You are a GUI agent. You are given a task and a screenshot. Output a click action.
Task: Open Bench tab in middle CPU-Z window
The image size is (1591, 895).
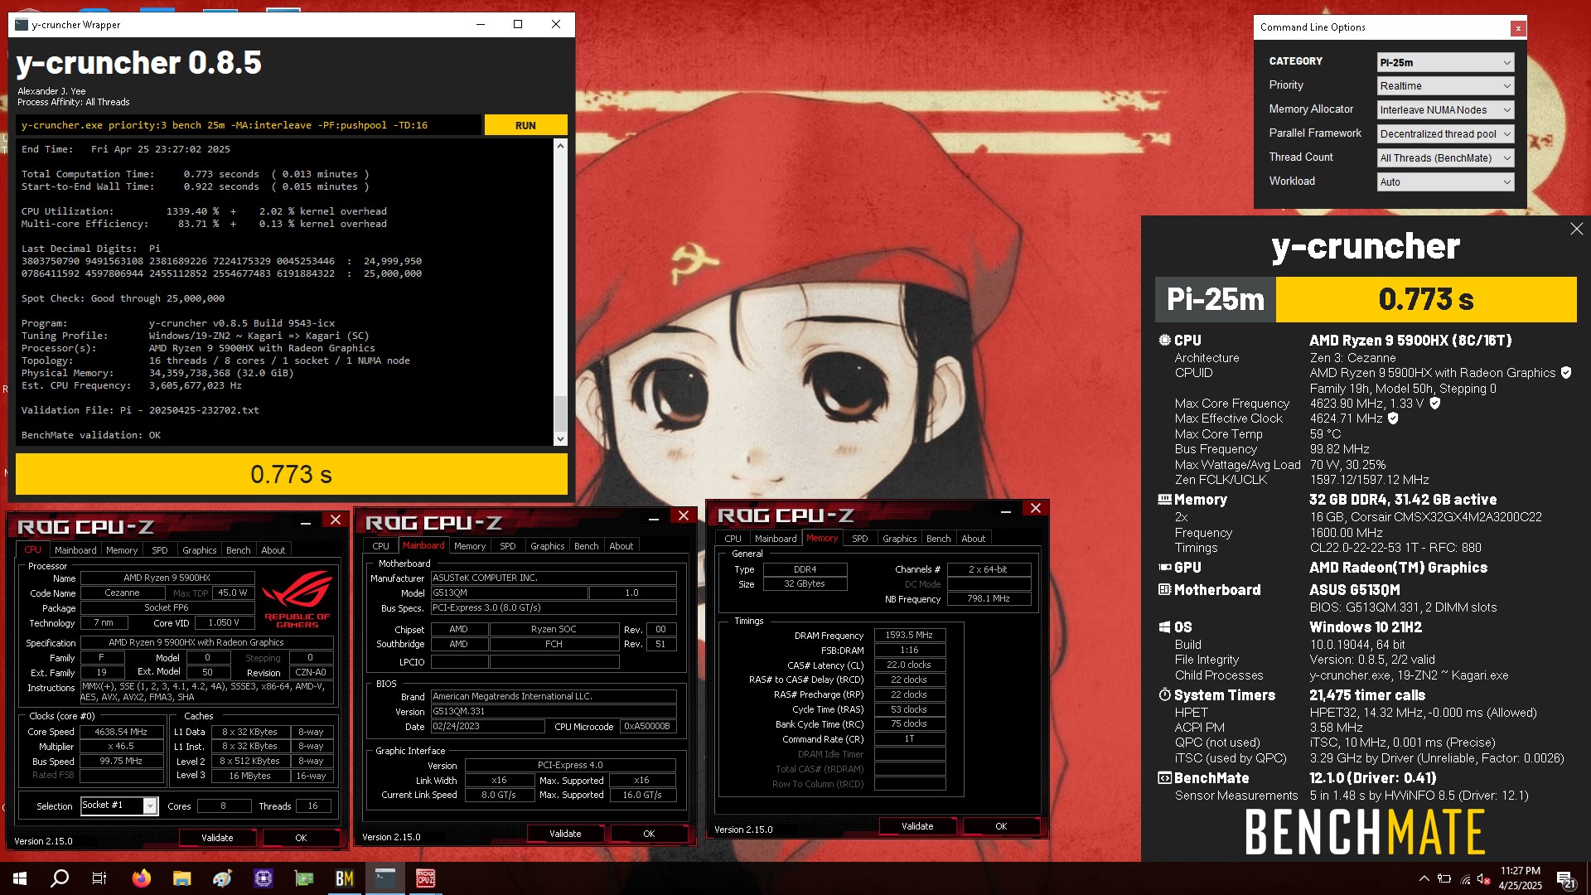pyautogui.click(x=587, y=546)
